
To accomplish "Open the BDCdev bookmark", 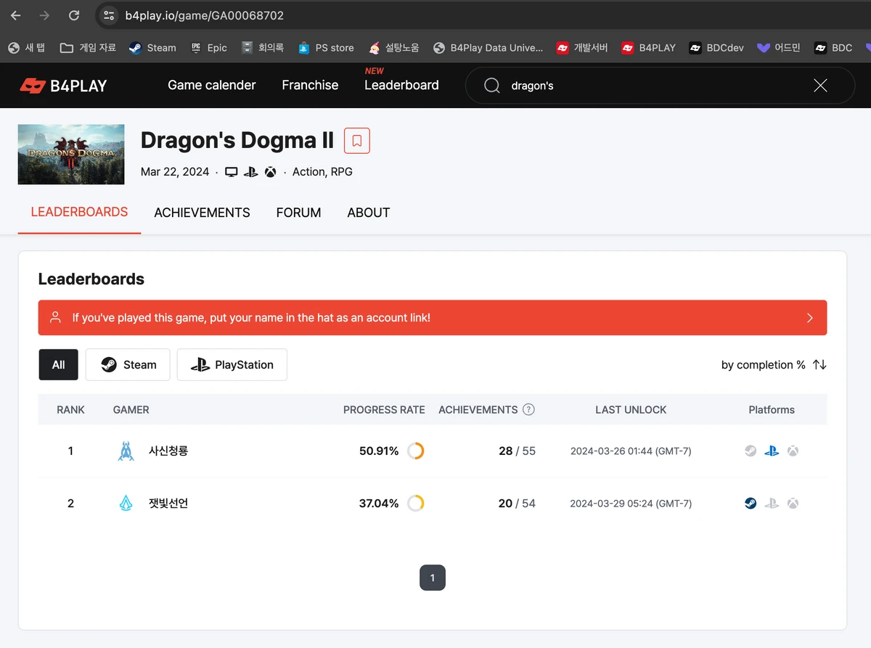I will click(716, 48).
